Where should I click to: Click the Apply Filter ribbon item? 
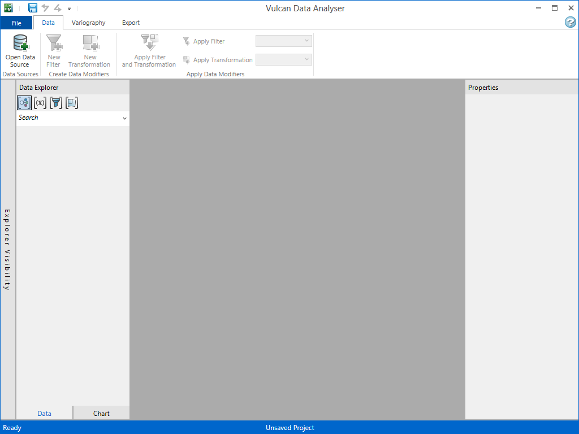click(x=204, y=41)
